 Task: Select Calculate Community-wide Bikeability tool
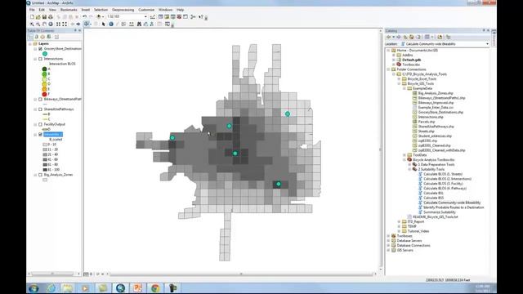[x=452, y=203]
